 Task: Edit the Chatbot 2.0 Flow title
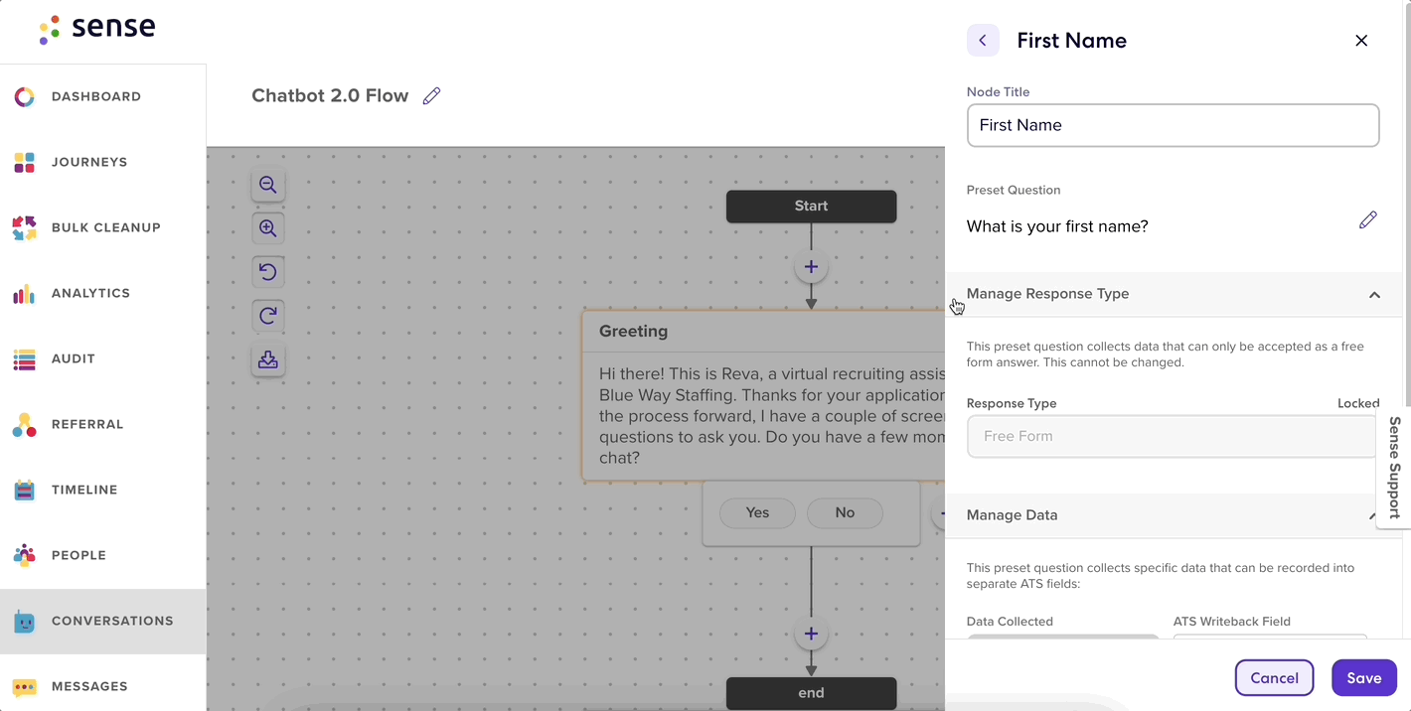click(x=431, y=96)
